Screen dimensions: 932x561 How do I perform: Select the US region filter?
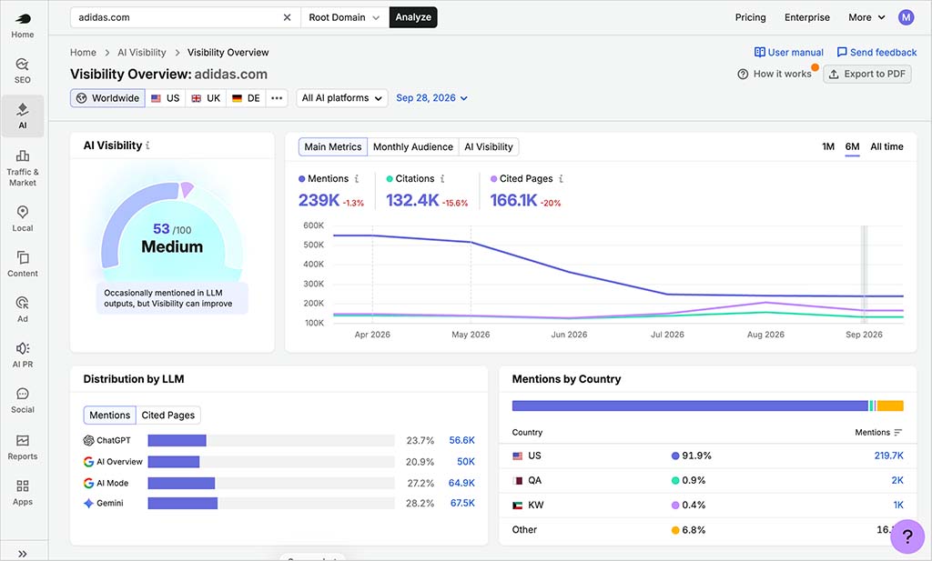pos(166,98)
